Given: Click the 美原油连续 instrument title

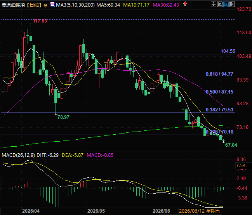Looking at the screenshot, I should coord(13,5).
